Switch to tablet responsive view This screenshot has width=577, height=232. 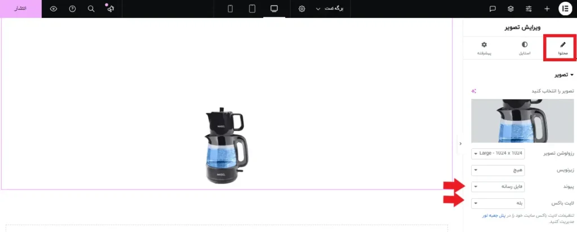pyautogui.click(x=252, y=9)
